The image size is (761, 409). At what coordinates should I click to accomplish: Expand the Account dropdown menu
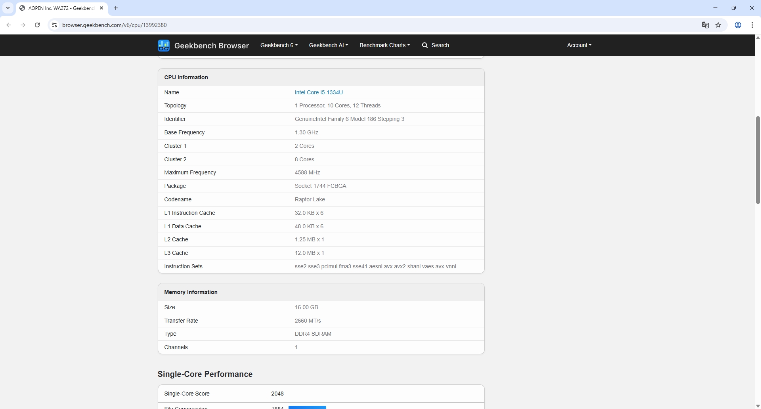point(579,45)
